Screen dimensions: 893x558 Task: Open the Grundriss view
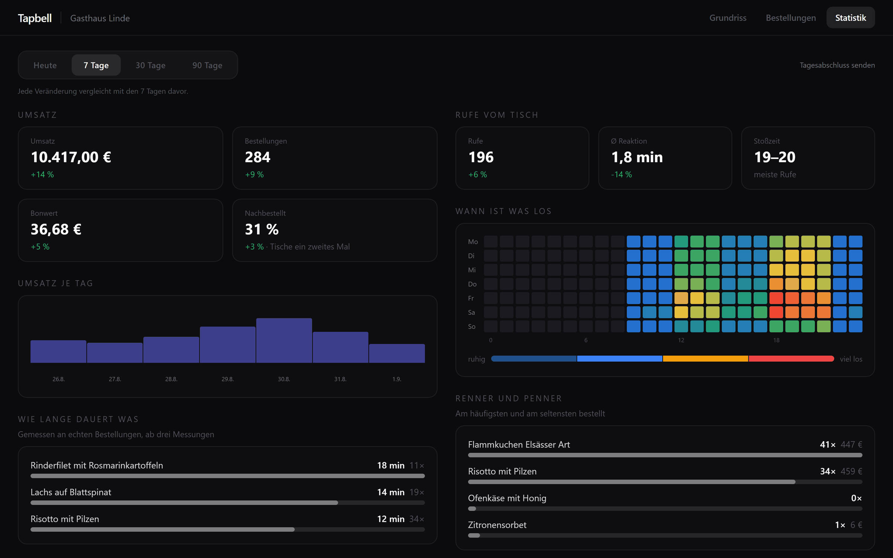coord(727,18)
